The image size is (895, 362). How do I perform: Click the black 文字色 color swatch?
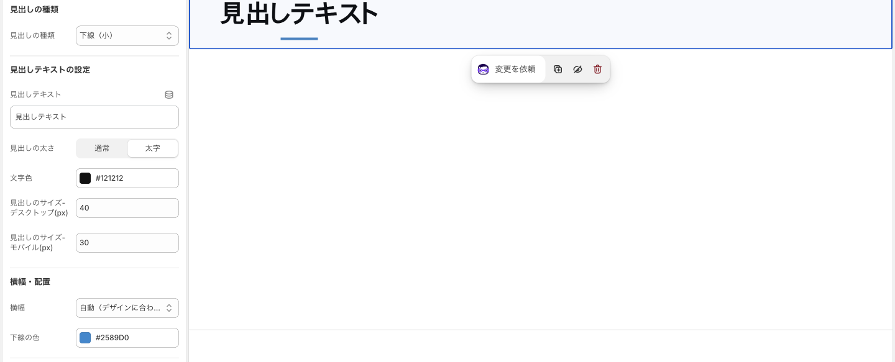85,178
